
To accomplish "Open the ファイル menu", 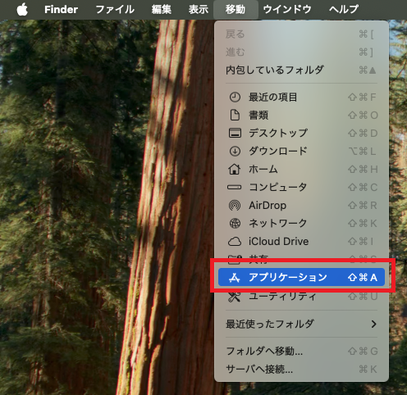I will (115, 10).
